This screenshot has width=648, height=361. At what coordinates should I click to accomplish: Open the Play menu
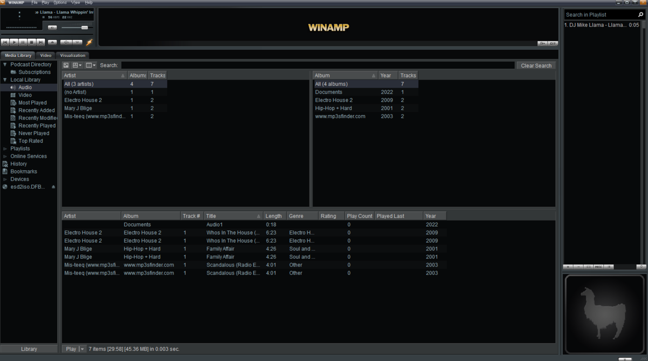[x=45, y=3]
